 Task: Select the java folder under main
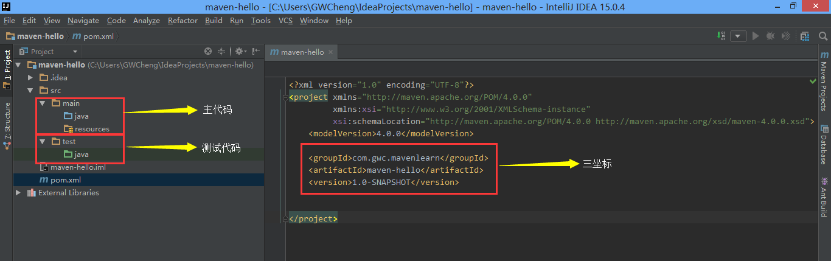tap(77, 116)
